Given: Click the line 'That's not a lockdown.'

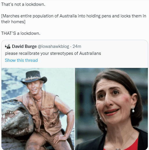Looking at the screenshot, I should click(23, 4).
